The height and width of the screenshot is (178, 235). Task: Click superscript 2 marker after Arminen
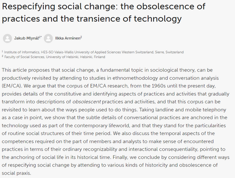coord(81,37)
